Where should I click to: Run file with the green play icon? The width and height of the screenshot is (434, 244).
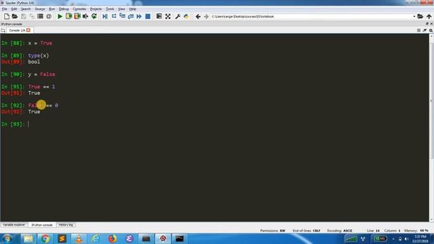click(x=60, y=16)
